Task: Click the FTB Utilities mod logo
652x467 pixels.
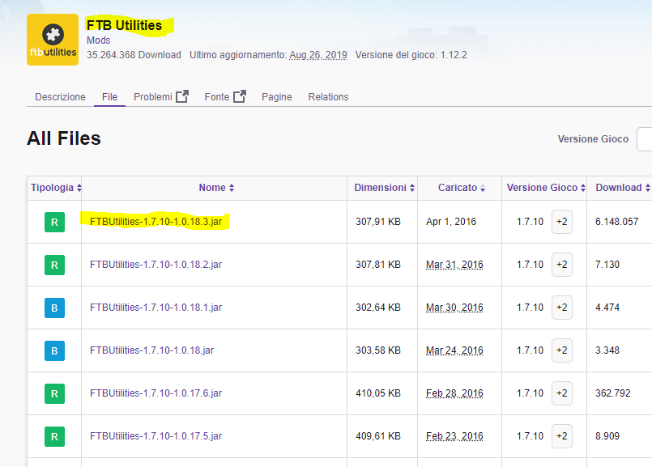Action: pyautogui.click(x=53, y=40)
